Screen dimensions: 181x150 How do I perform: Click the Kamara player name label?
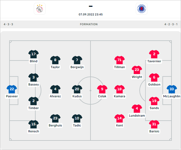tap(120, 96)
